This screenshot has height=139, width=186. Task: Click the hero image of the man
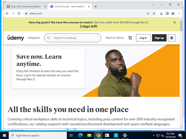click(x=120, y=73)
